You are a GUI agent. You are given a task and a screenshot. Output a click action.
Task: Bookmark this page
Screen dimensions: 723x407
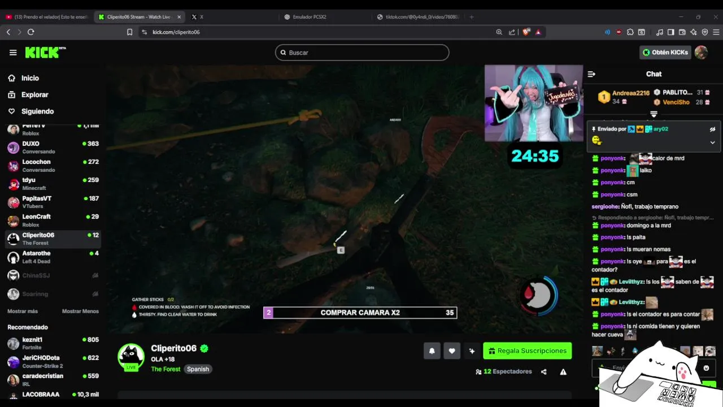click(x=130, y=32)
